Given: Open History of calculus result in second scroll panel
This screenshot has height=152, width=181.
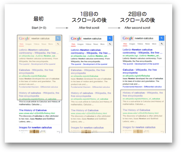Looking at the screenshot, I should pyautogui.click(x=143, y=94).
